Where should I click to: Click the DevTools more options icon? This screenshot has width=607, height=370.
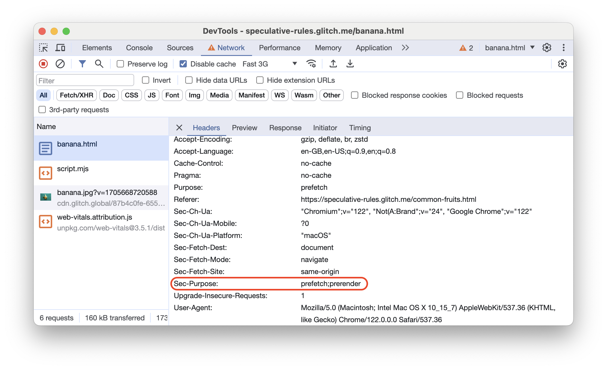[x=563, y=47]
